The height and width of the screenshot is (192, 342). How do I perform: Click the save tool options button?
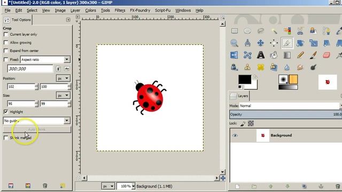pos(11,186)
